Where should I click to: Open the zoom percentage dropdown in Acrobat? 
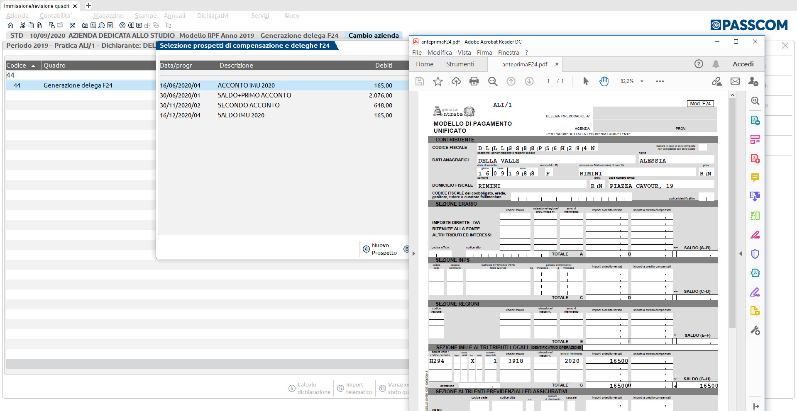642,81
